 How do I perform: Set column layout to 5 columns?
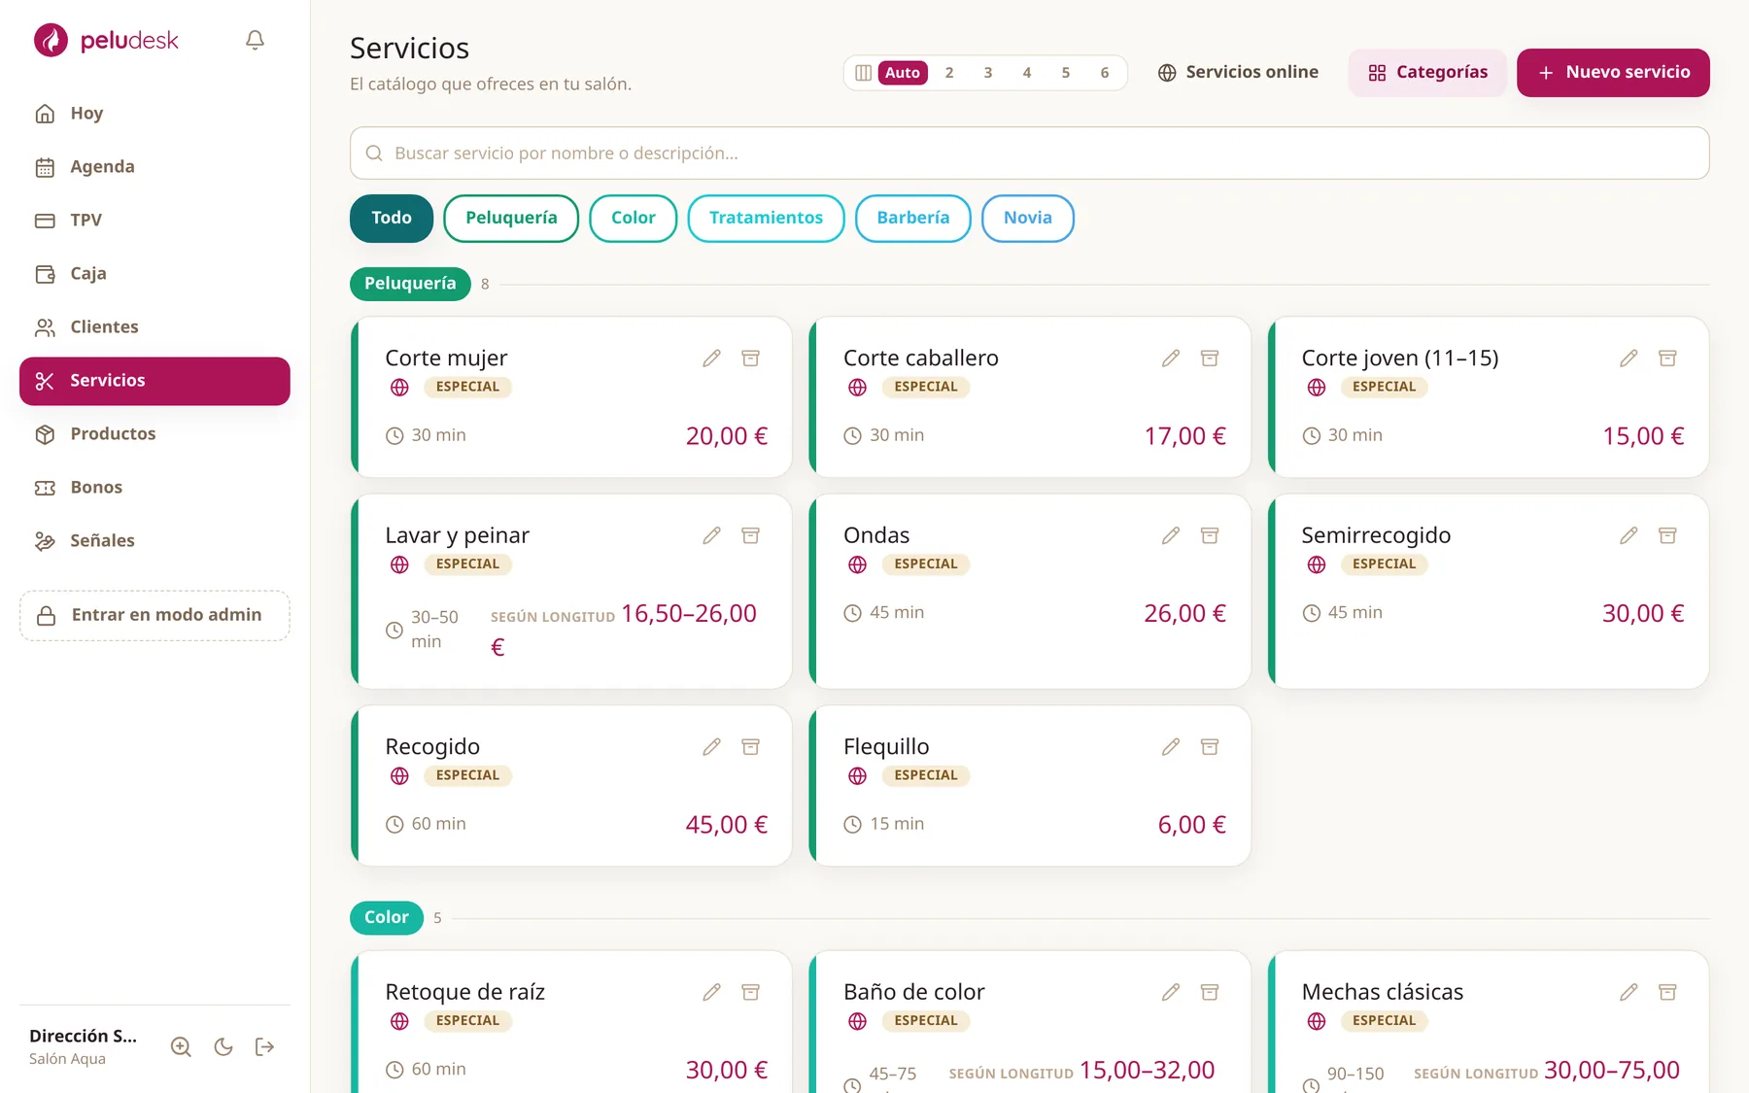click(x=1066, y=73)
